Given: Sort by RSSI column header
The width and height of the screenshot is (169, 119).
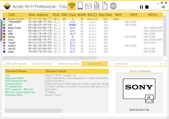Looking at the screenshot, I should pyautogui.click(x=56, y=15).
